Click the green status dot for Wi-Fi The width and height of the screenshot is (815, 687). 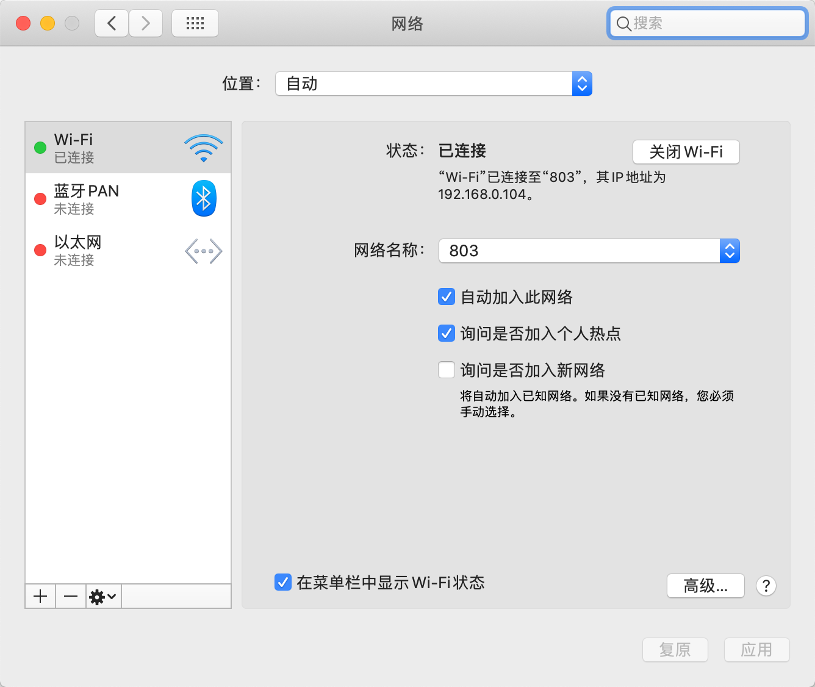(x=40, y=148)
